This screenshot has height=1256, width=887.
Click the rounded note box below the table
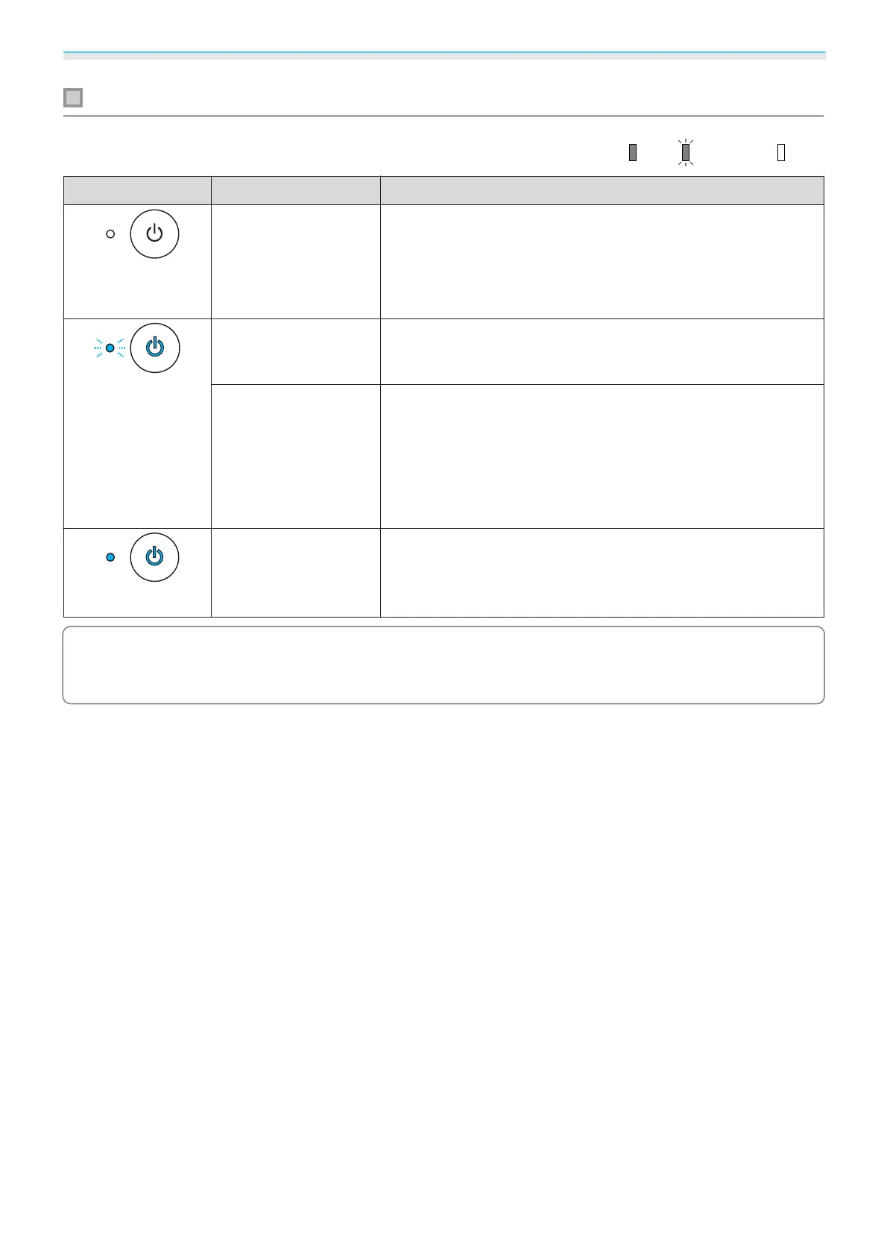coord(443,665)
